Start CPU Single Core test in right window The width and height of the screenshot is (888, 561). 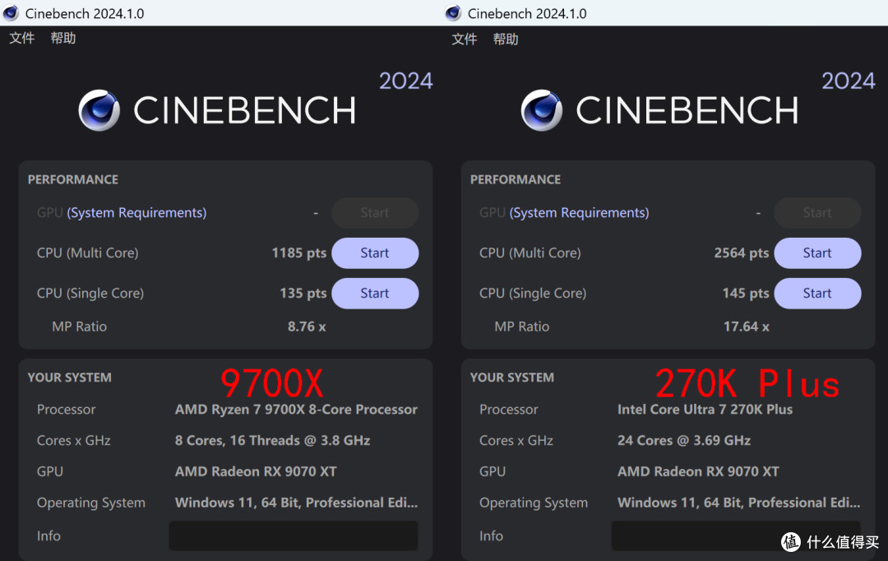[817, 293]
